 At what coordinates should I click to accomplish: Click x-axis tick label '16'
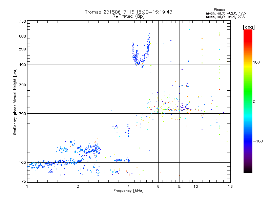point(230,186)
